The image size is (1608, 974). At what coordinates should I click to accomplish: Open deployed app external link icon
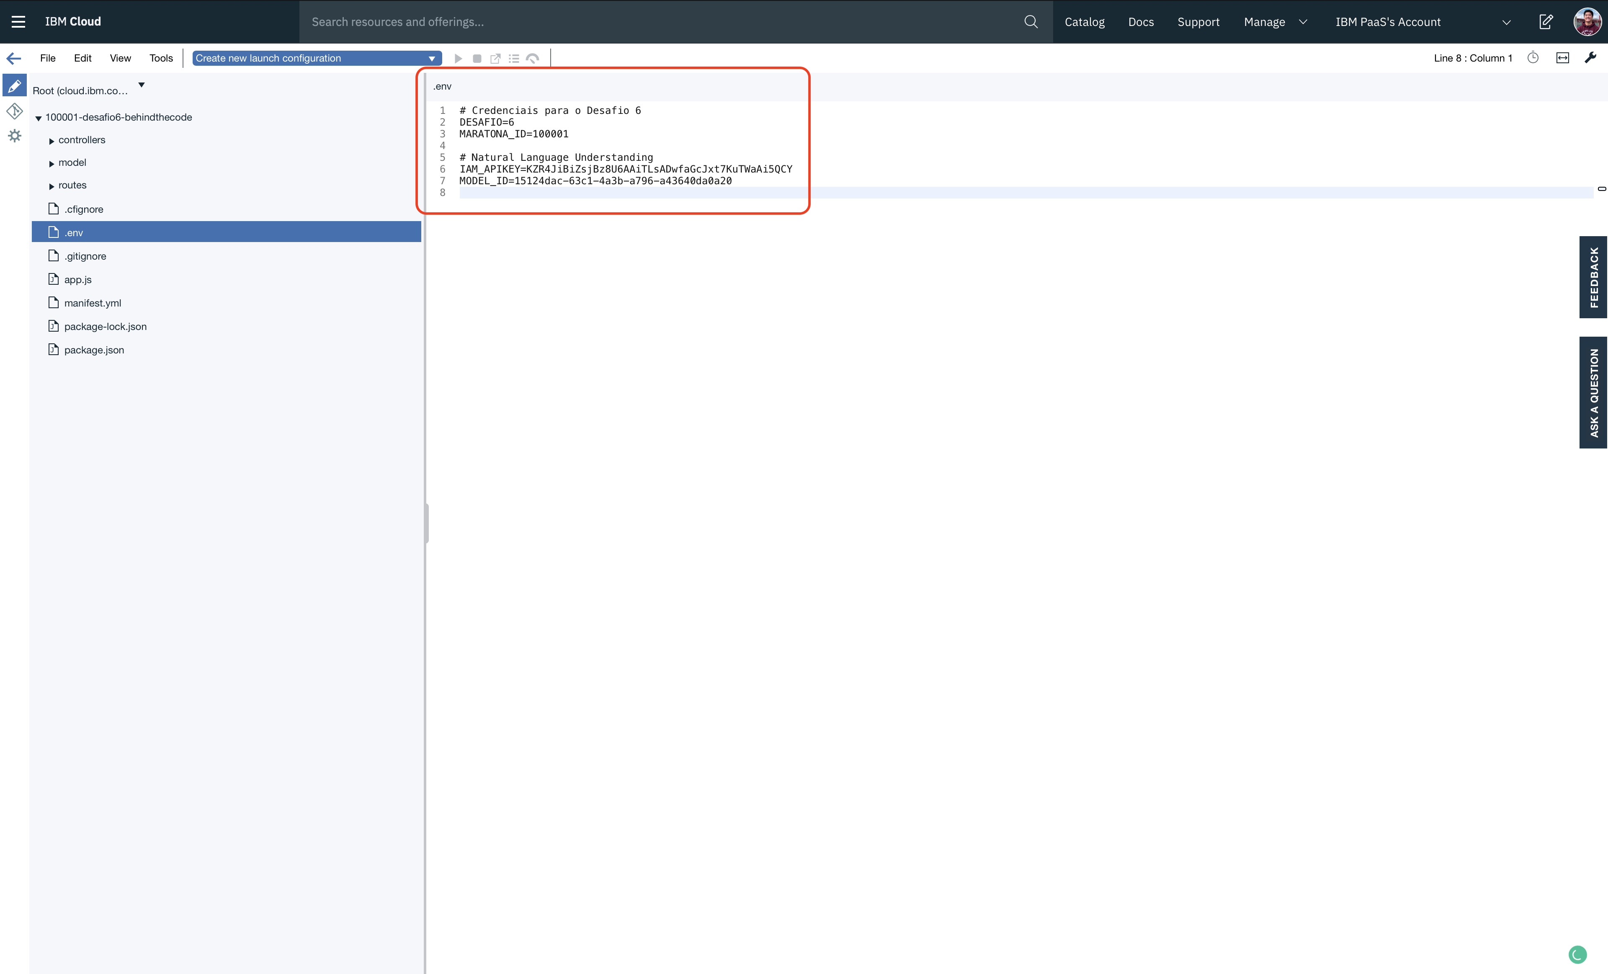click(495, 59)
